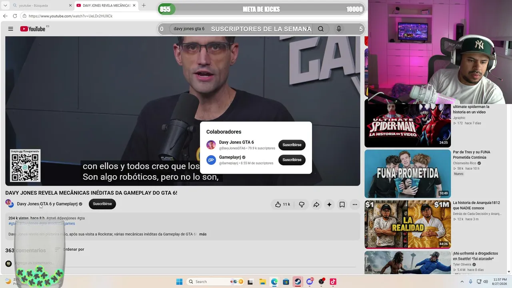Go back with the browser back arrow
This screenshot has height=288, width=512.
pos(5,16)
